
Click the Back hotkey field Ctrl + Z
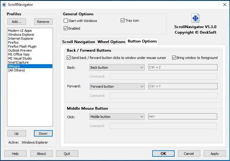click(x=183, y=67)
